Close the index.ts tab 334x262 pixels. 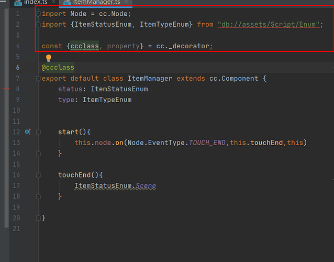tap(53, 2)
